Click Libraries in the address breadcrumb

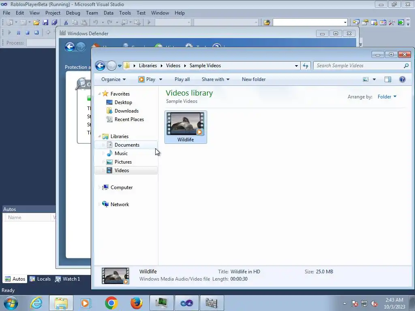click(x=148, y=66)
